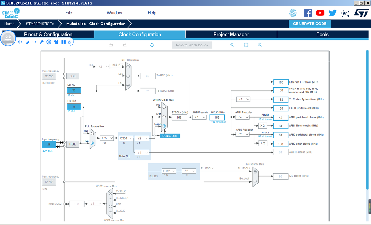Click the ST community network icon

pos(345,13)
